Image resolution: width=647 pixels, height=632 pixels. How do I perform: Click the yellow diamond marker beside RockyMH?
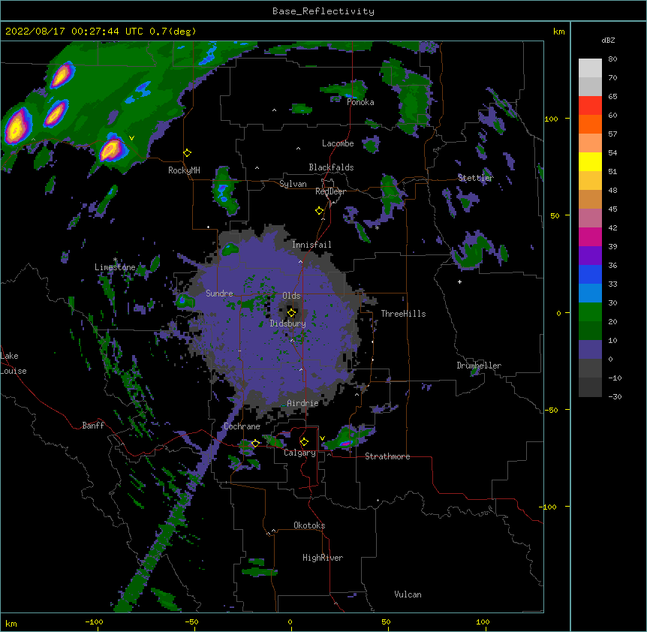pyautogui.click(x=187, y=153)
